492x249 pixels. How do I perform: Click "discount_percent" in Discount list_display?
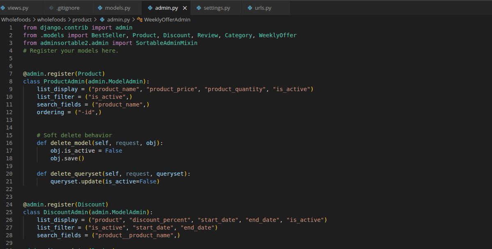click(x=160, y=220)
